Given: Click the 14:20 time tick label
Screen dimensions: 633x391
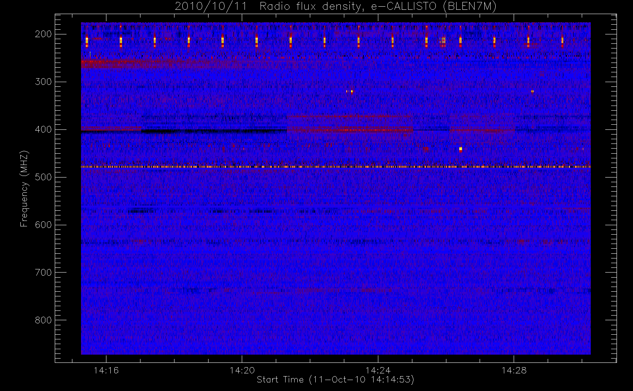Looking at the screenshot, I should [x=242, y=370].
